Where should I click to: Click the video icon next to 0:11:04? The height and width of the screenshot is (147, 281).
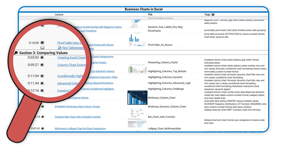point(42,76)
